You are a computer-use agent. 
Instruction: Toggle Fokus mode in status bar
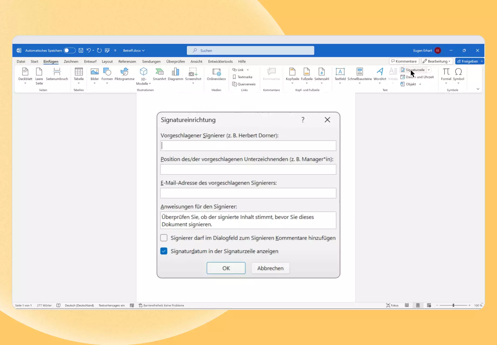click(392, 305)
